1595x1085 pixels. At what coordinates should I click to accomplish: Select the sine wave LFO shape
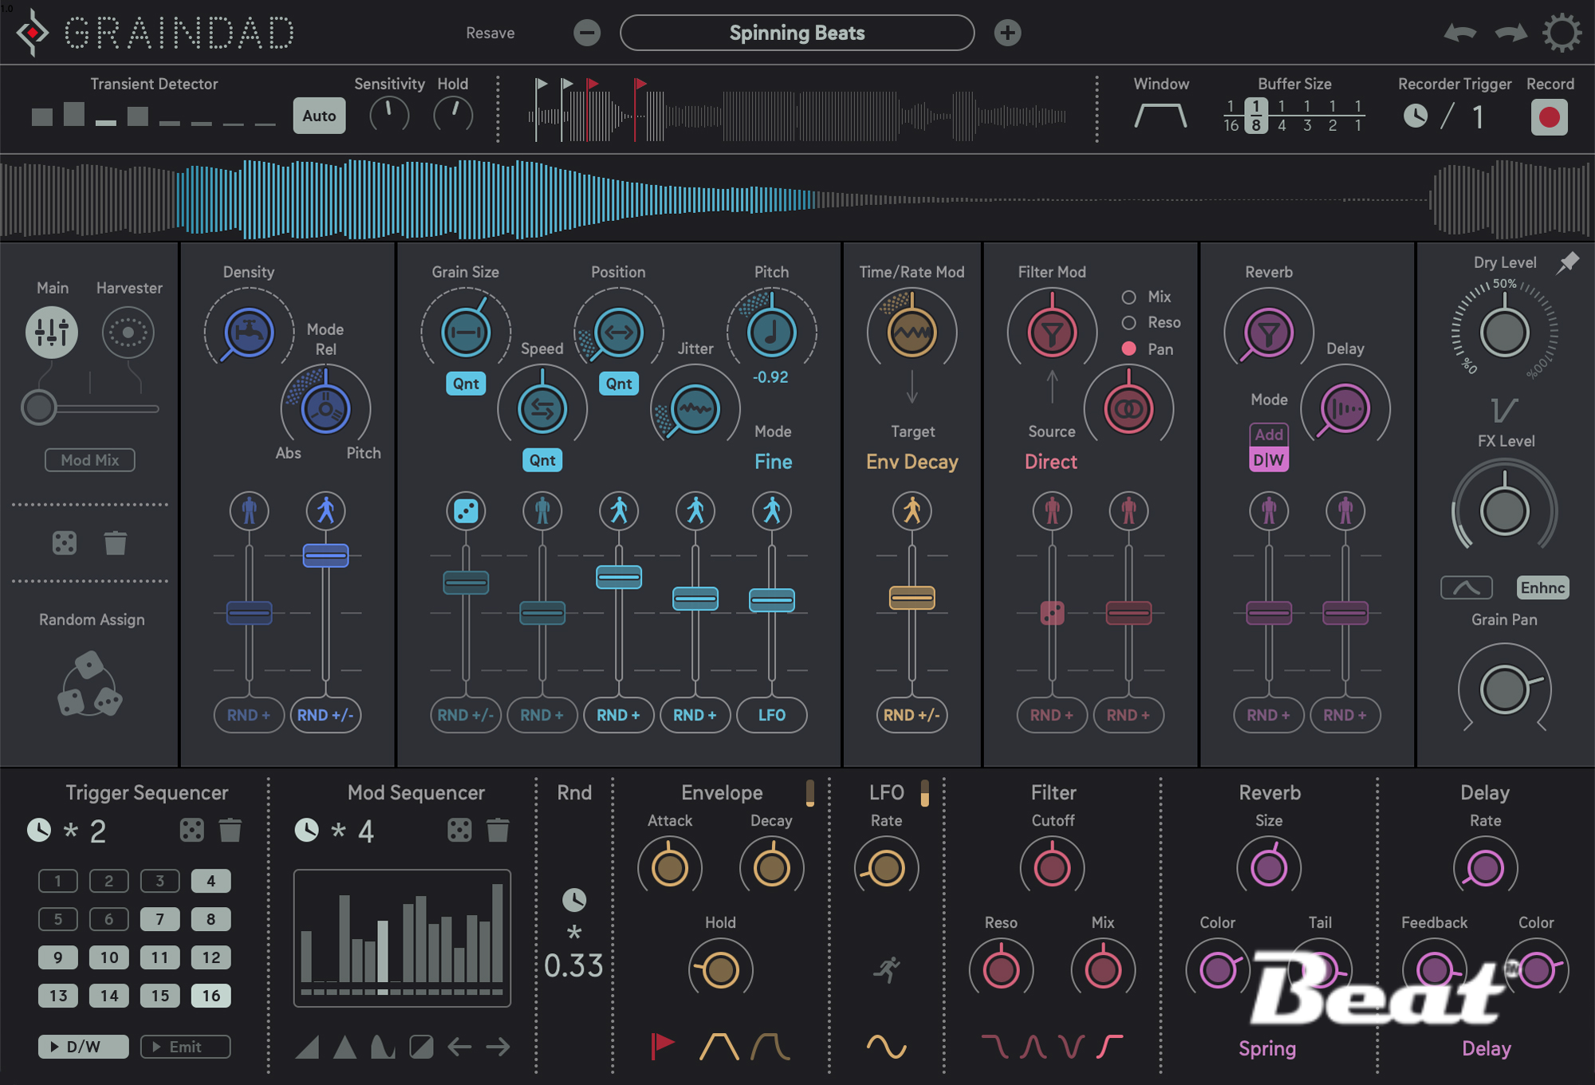886,1046
